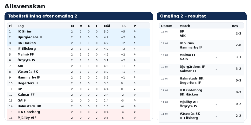Viewport: 251px width, 125px height.
Task: Select the Tabellställning efter omgång 2 heading
Action: click(43, 16)
